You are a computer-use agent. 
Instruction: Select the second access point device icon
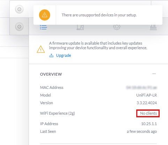(x=19, y=26)
